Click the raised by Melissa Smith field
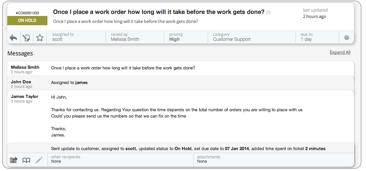This screenshot has height=171, width=366. click(135, 37)
